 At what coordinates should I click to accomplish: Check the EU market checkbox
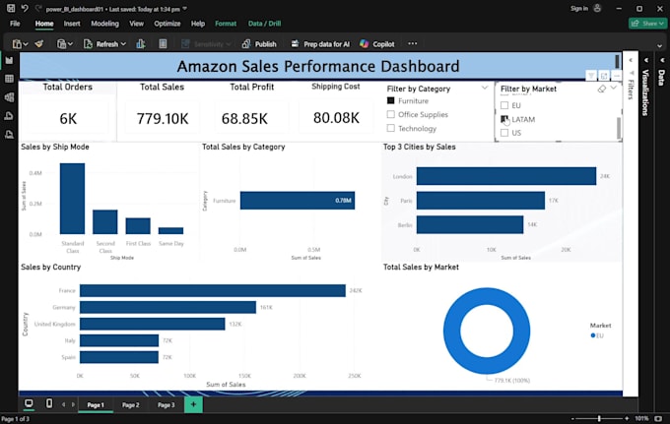point(504,105)
